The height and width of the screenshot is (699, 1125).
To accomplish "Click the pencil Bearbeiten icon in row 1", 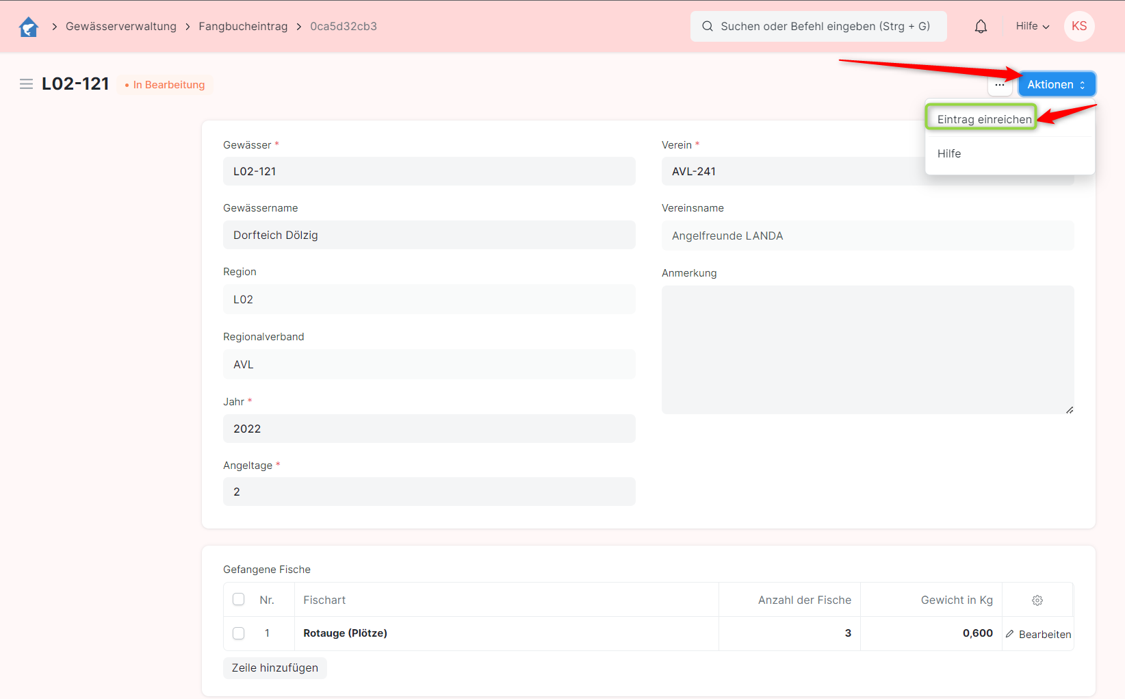I will click(1010, 634).
